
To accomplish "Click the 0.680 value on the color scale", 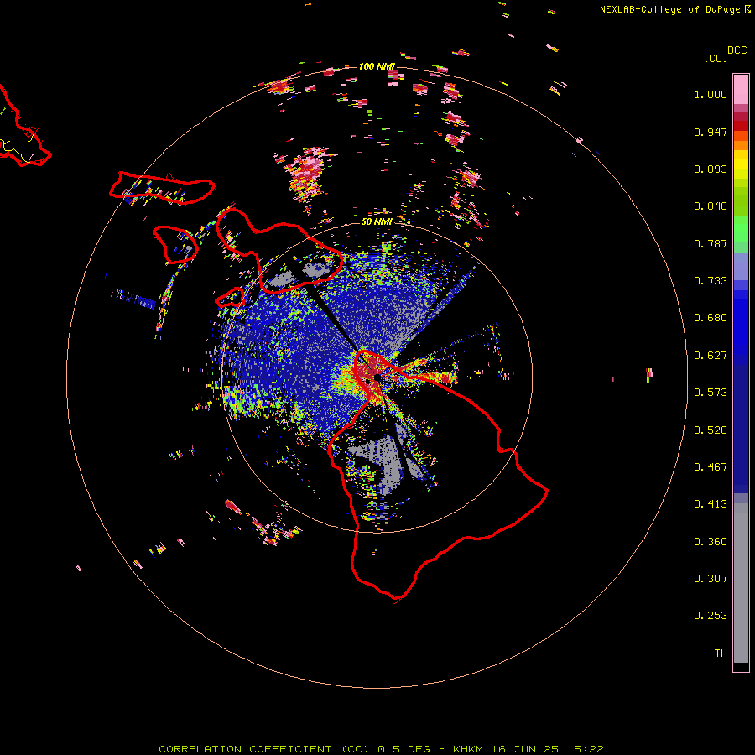I will (x=711, y=318).
